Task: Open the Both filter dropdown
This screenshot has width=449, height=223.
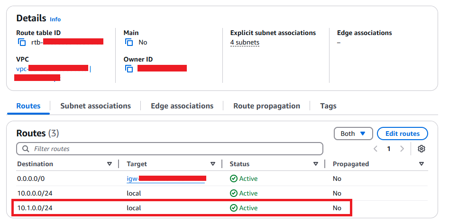Action: point(353,134)
